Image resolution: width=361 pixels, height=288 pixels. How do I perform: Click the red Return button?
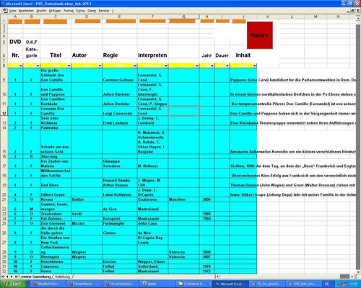point(260,35)
